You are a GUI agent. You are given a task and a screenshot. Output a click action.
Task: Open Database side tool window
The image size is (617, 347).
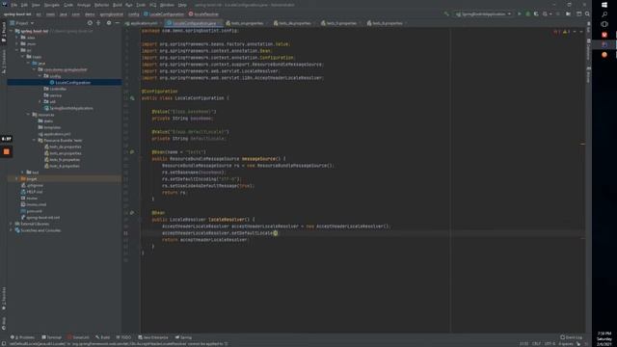588,49
